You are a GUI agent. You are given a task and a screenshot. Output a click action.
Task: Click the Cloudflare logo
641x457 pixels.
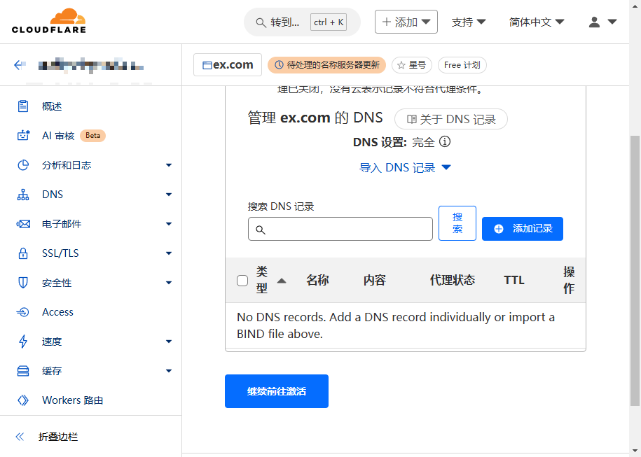coord(48,22)
